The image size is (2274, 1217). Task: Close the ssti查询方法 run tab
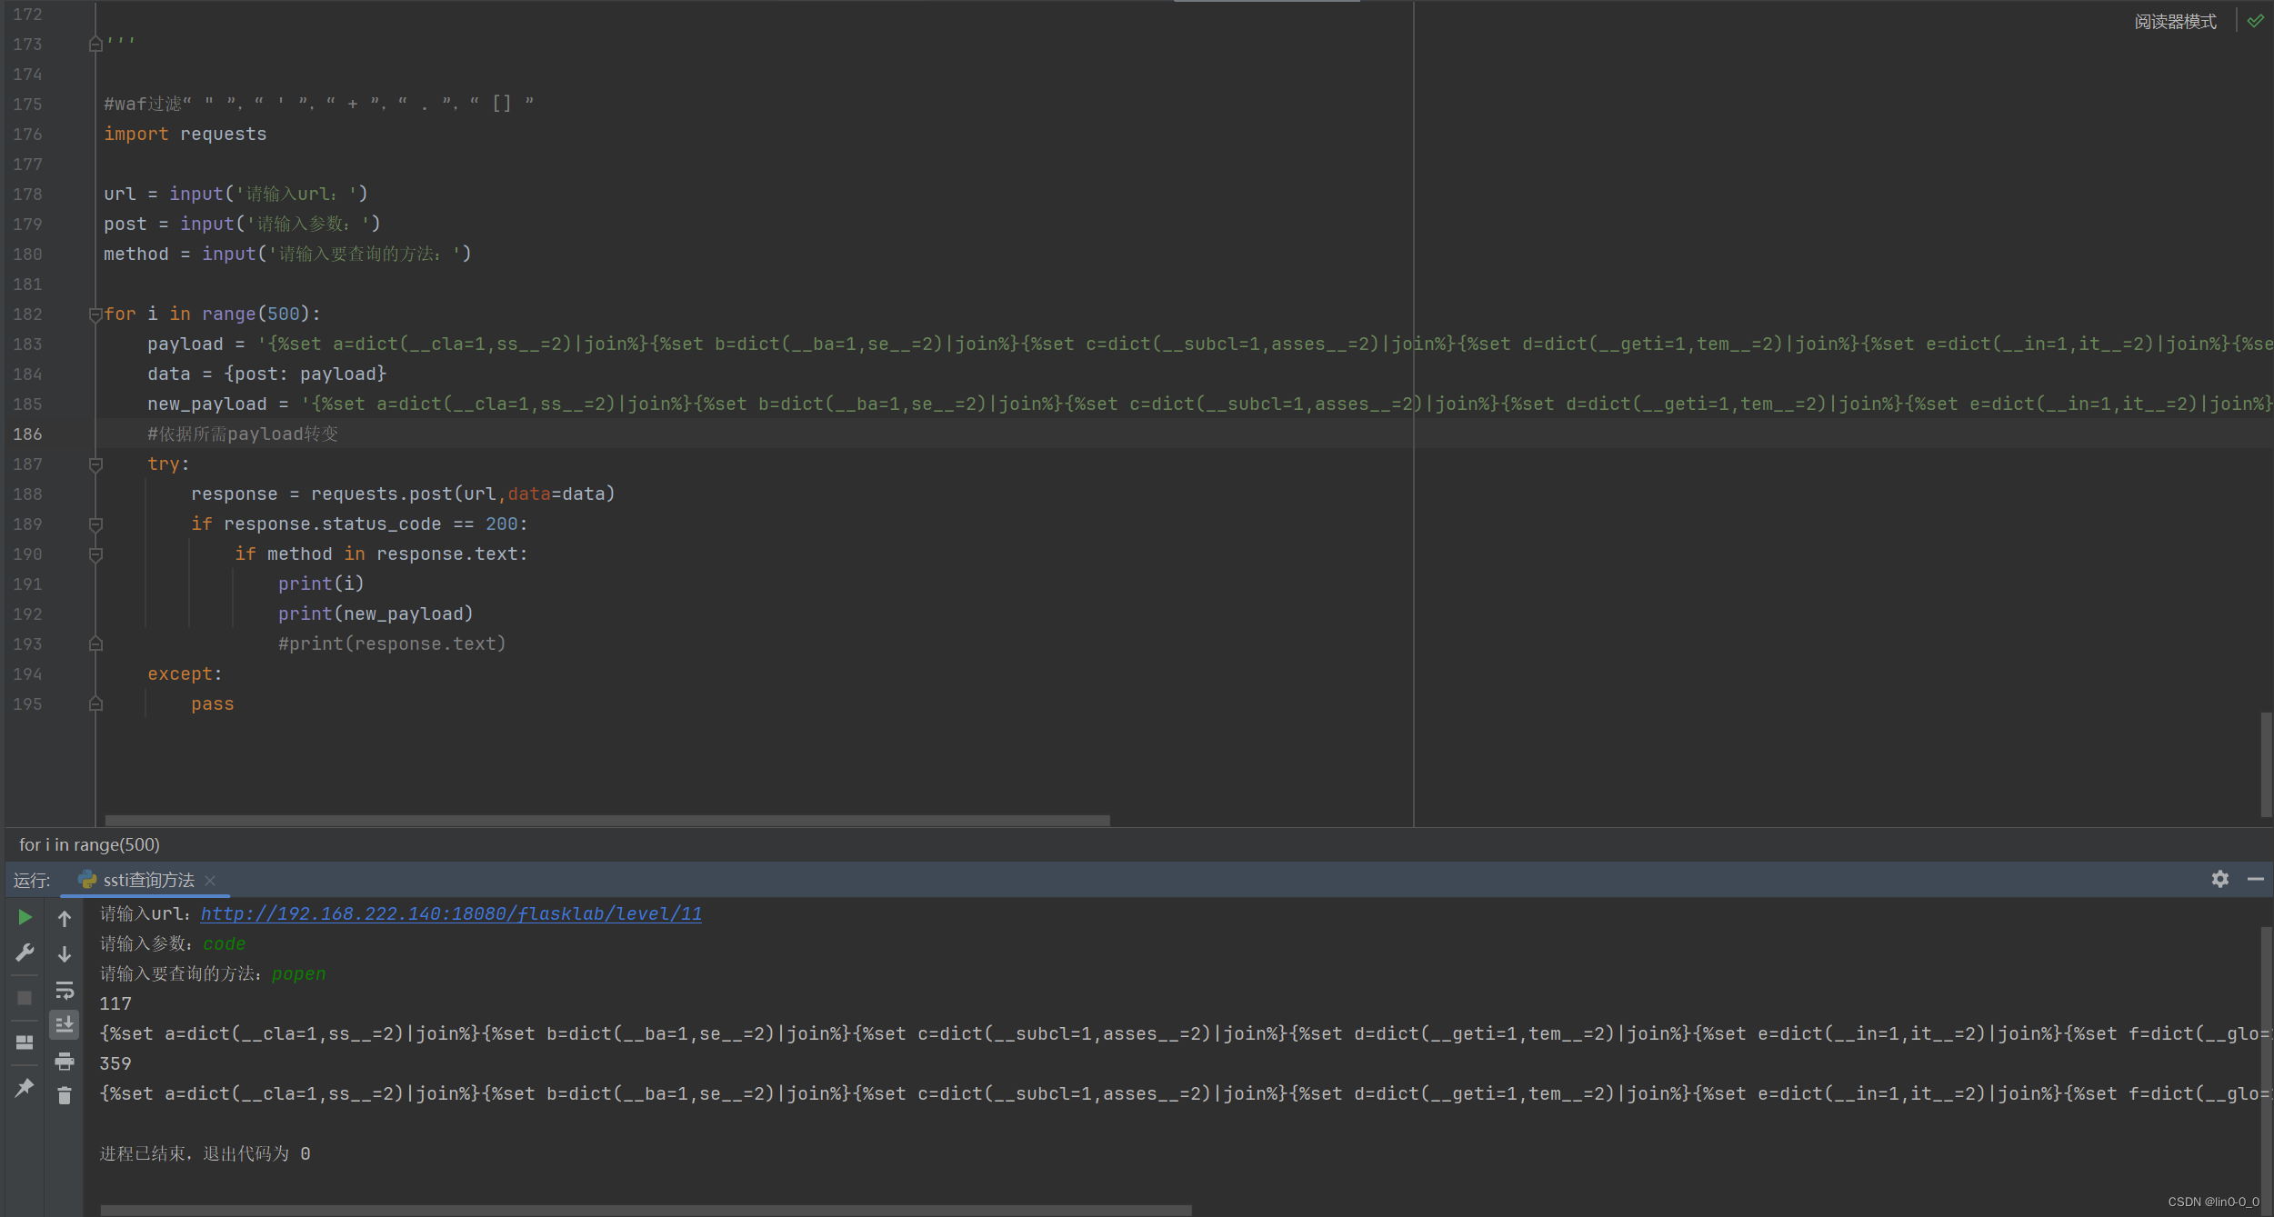pyautogui.click(x=210, y=880)
